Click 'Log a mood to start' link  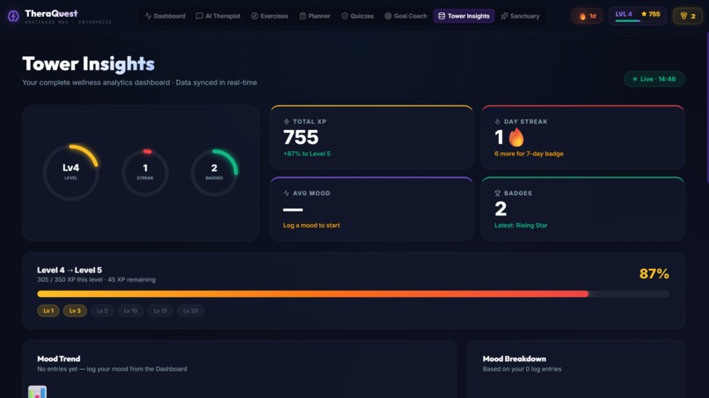point(311,225)
